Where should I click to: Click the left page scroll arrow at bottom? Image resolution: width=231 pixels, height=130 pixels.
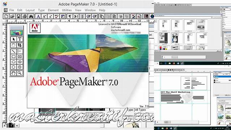point(17,126)
